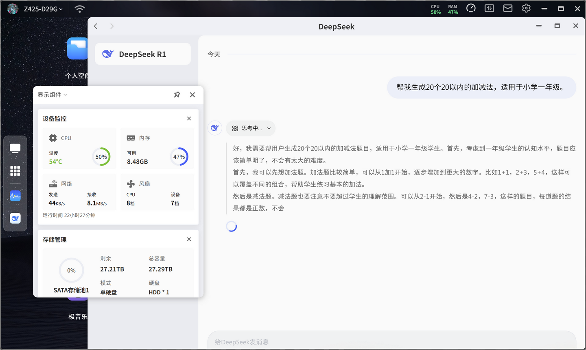Click the HDD * 1 disk value

[x=159, y=292]
